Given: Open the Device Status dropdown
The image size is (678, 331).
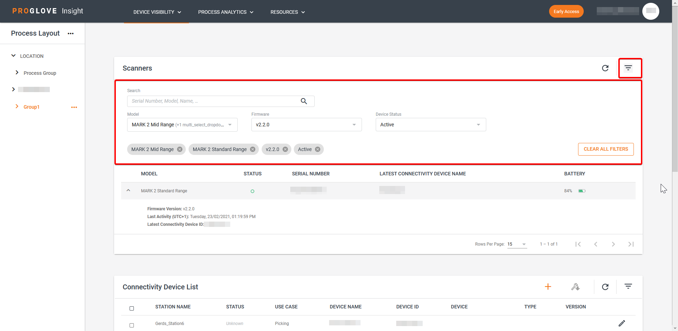Looking at the screenshot, I should tap(431, 125).
